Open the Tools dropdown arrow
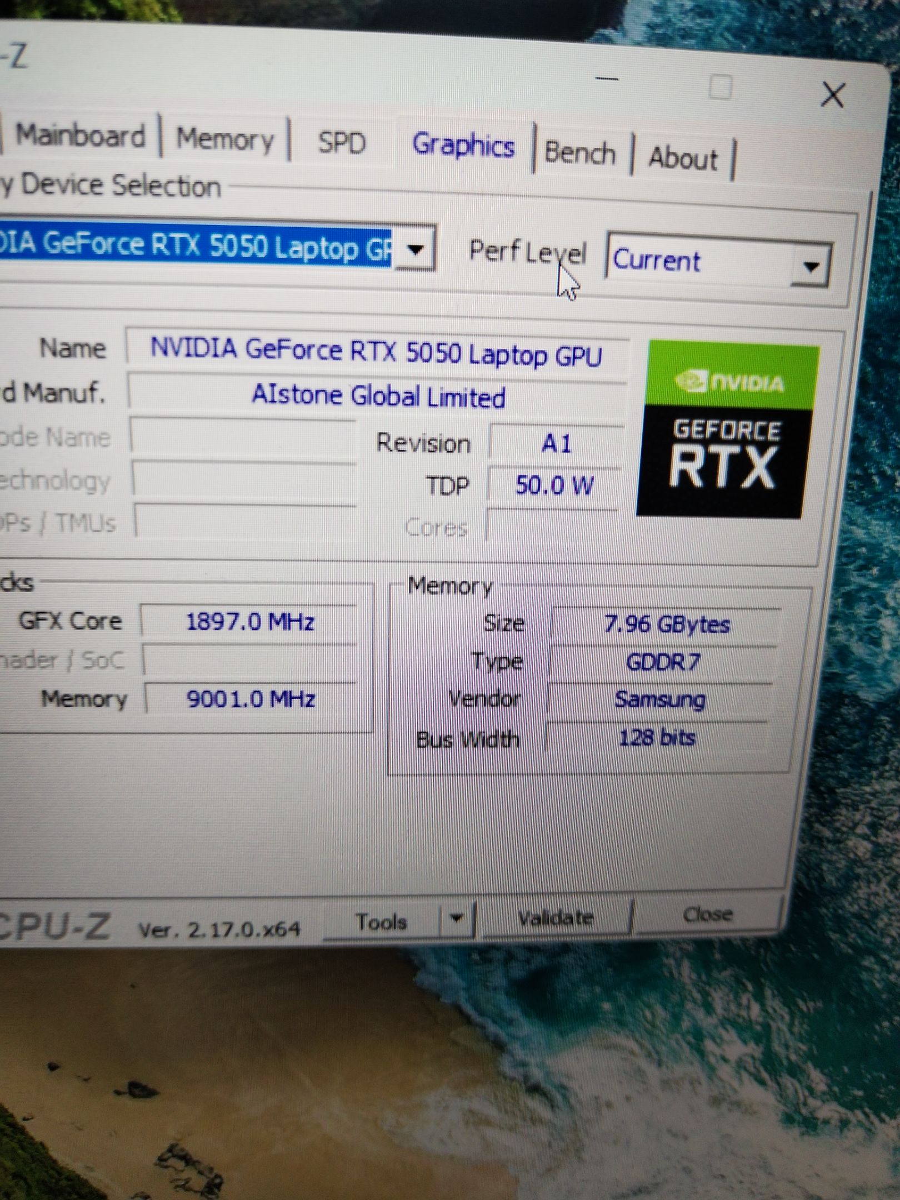The width and height of the screenshot is (900, 1200). pyautogui.click(x=457, y=918)
